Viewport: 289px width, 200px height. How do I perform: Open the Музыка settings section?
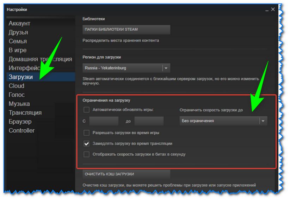pyautogui.click(x=19, y=104)
